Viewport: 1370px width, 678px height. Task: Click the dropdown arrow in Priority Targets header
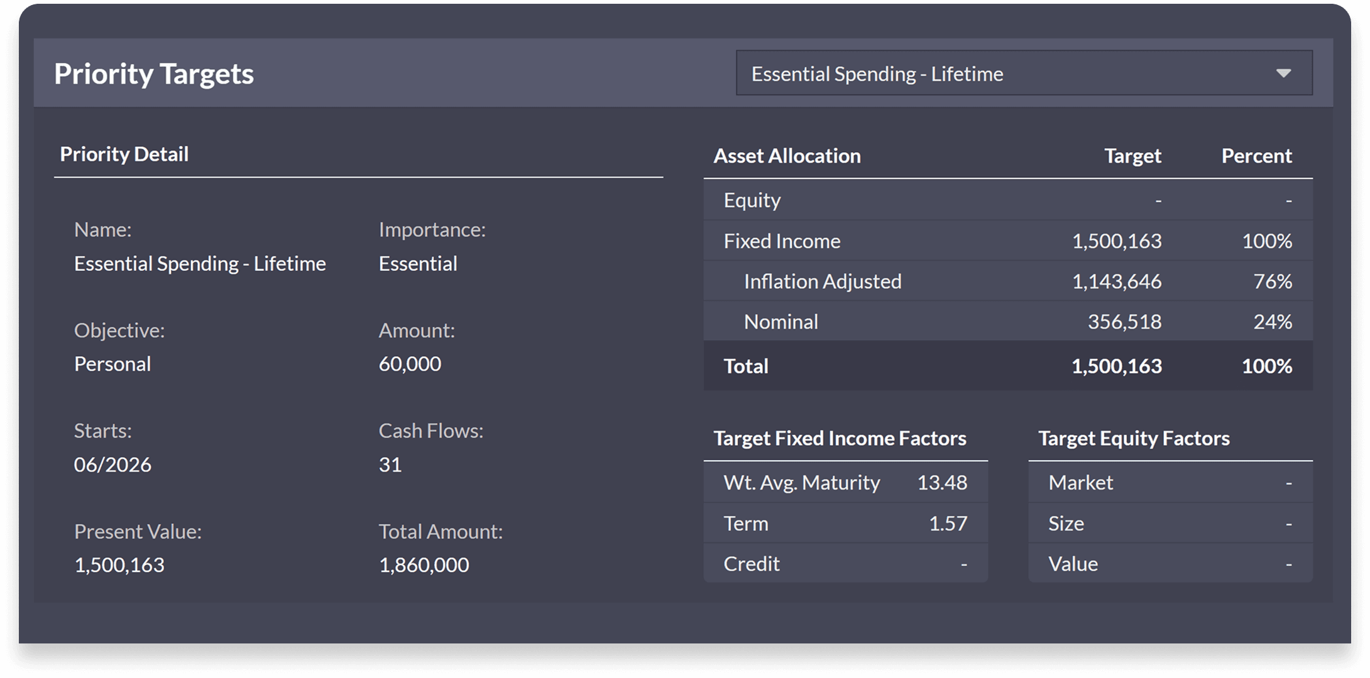[1283, 73]
